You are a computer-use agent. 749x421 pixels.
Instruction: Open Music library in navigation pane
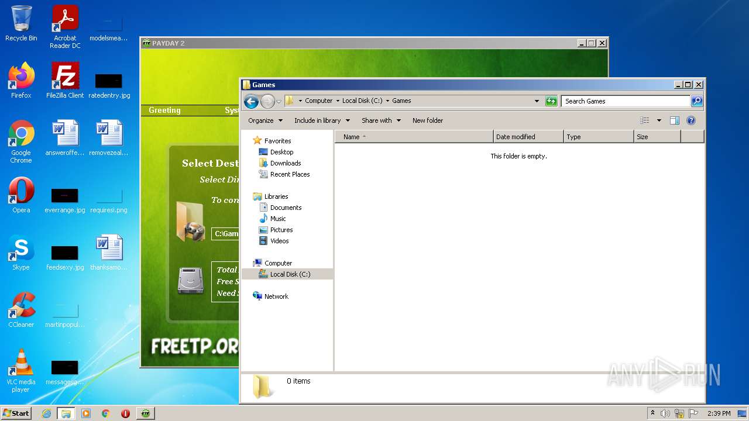[278, 219]
